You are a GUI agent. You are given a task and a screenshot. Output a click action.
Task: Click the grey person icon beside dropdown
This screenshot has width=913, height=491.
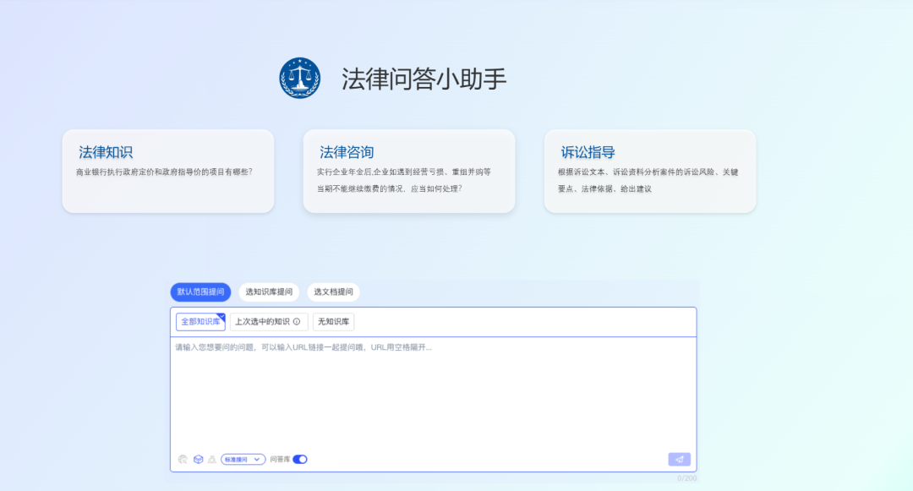[x=211, y=459]
